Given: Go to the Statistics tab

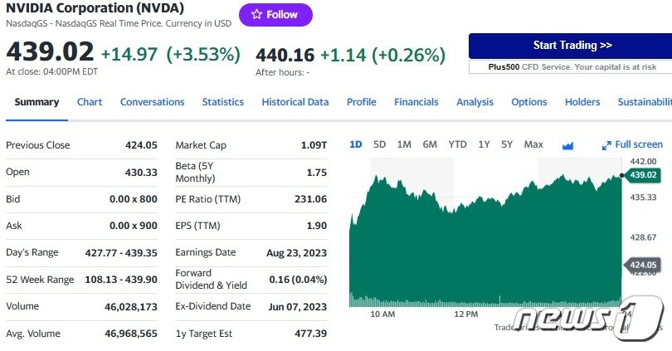Looking at the screenshot, I should point(222,102).
